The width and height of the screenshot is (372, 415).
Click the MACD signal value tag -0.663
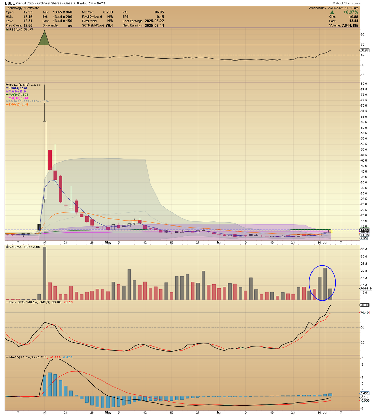(365, 400)
